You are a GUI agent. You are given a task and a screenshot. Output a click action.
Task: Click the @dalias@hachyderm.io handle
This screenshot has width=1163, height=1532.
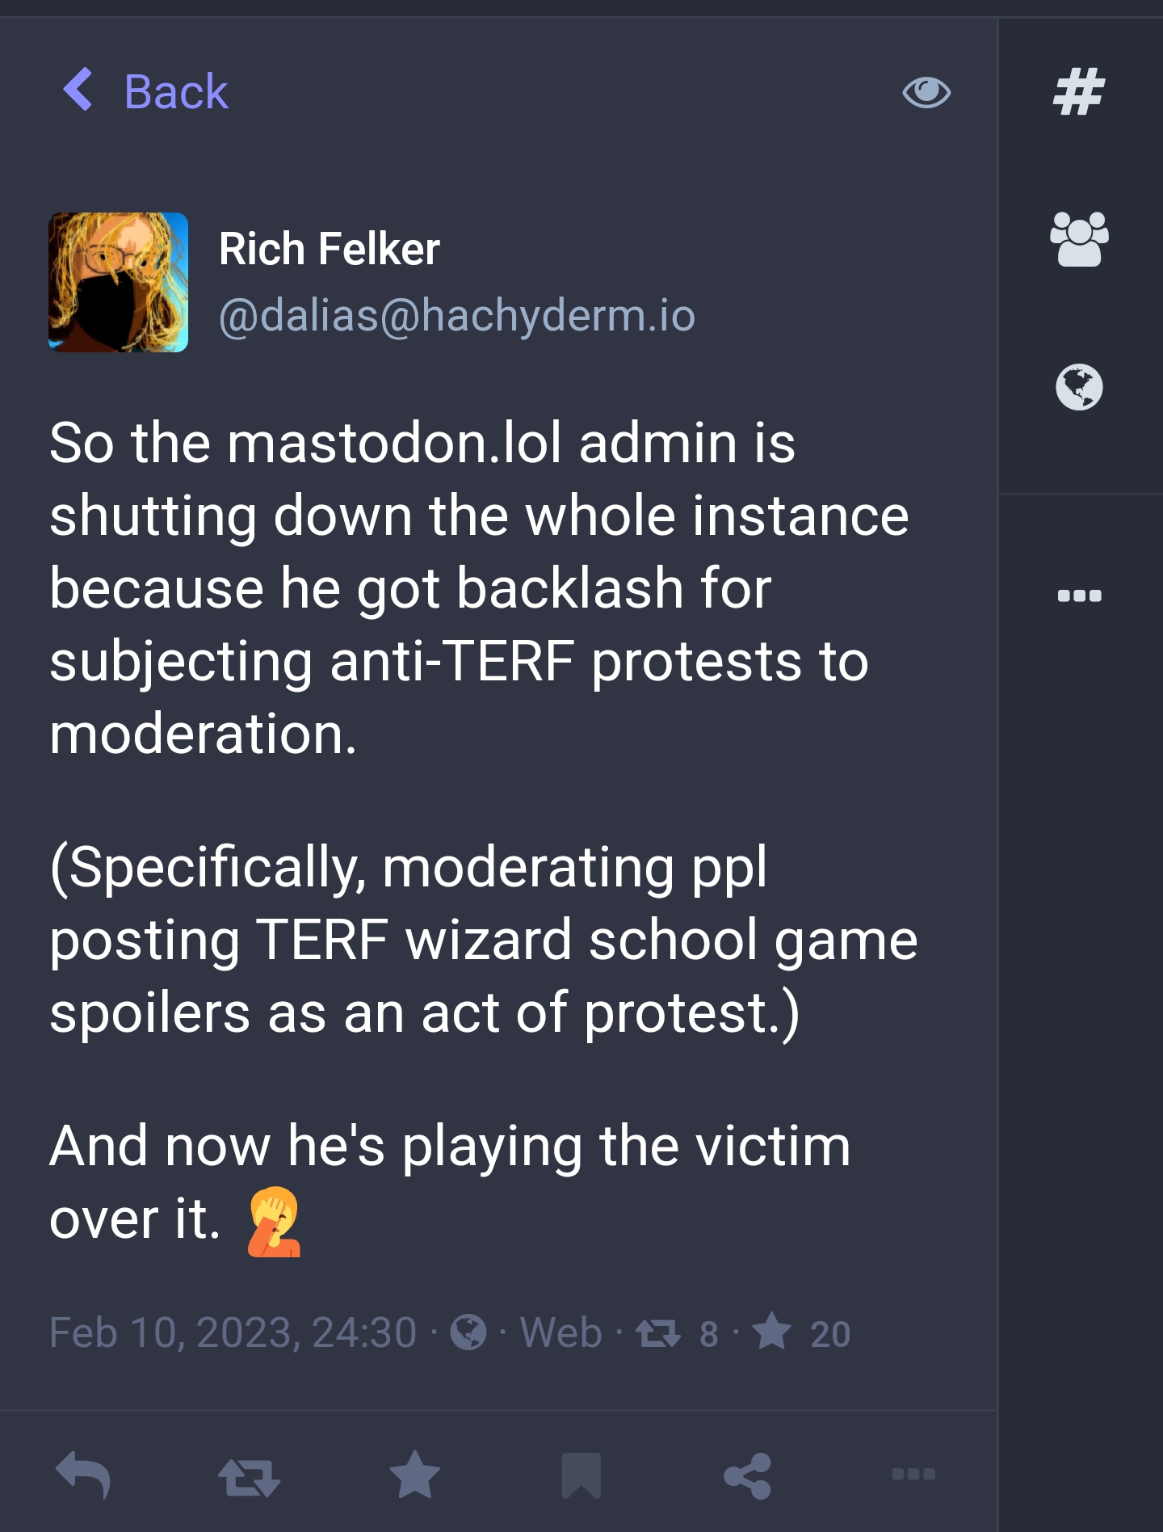(x=457, y=315)
